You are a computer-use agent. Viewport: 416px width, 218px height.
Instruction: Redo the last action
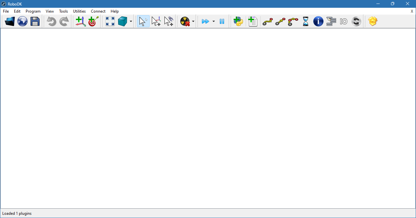click(64, 22)
